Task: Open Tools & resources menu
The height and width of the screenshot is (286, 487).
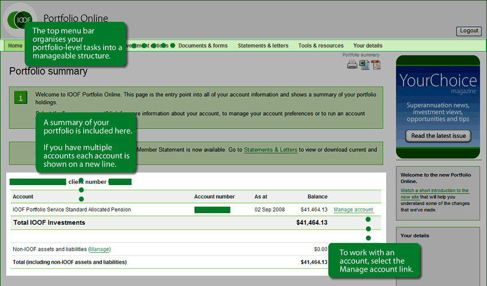Action: click(x=321, y=46)
